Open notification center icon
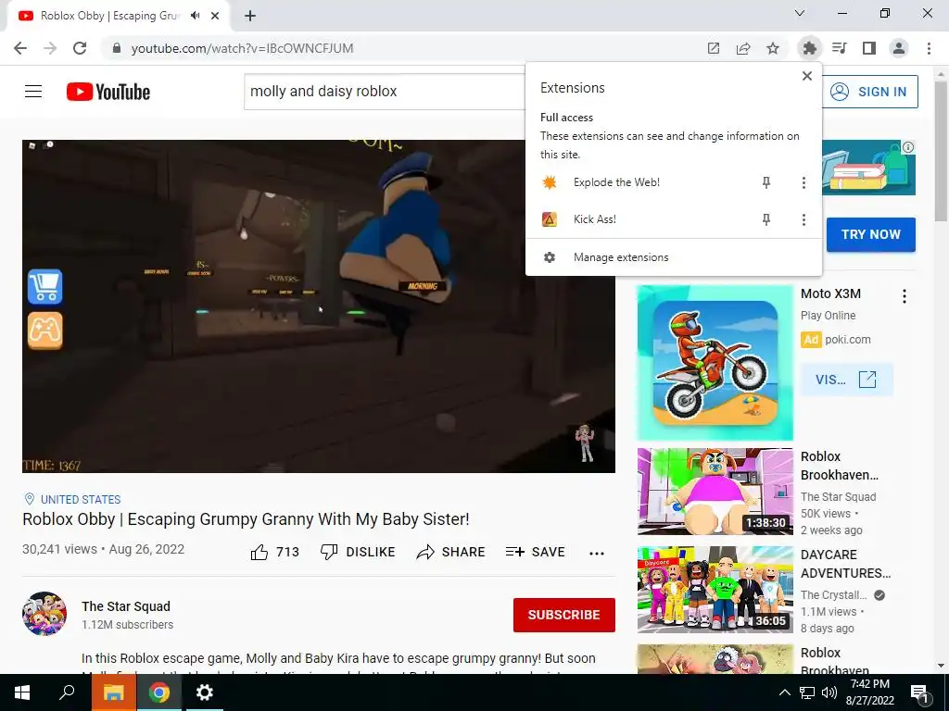 coord(919,693)
